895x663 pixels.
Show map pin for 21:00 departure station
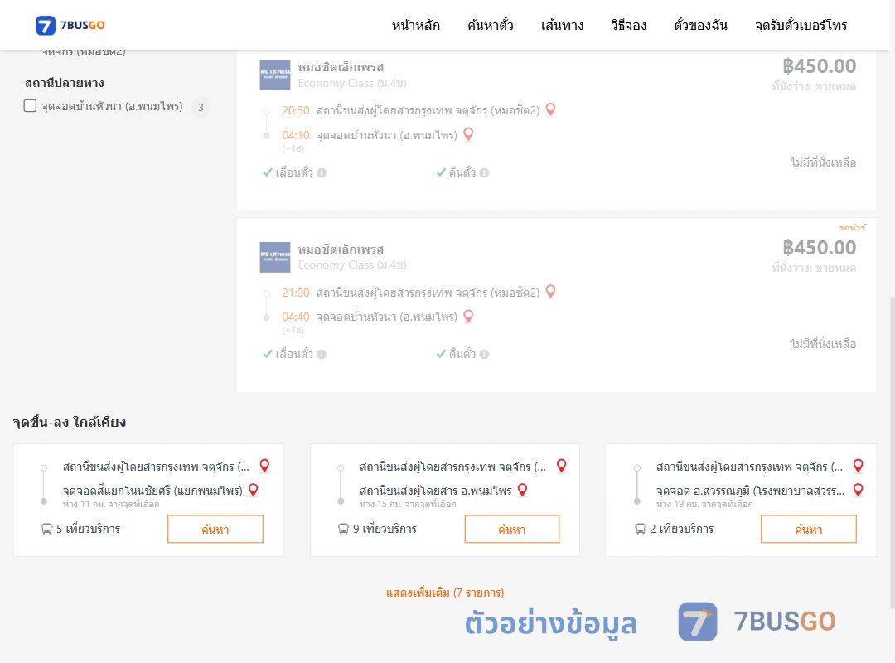[551, 291]
